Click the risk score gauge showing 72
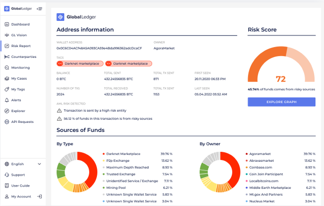 point(281,65)
